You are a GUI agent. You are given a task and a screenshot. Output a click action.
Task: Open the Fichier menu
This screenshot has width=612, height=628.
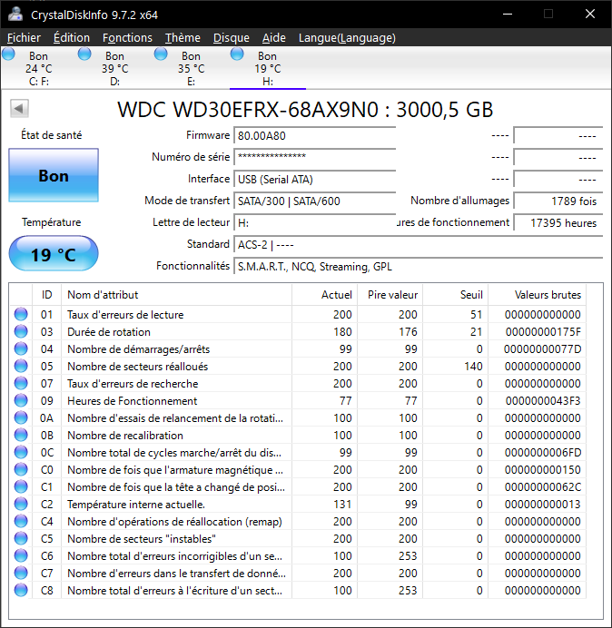[x=24, y=37]
